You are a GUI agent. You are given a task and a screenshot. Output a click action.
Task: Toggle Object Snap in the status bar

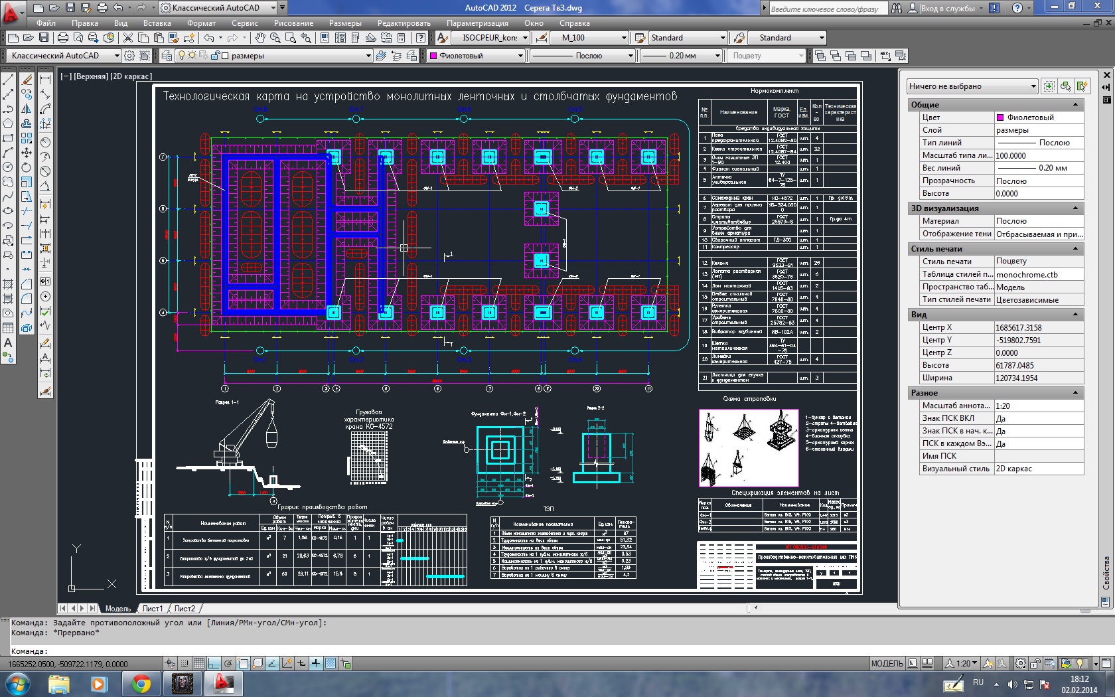(x=243, y=663)
